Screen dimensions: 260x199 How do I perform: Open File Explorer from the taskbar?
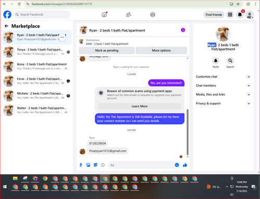click(15, 179)
